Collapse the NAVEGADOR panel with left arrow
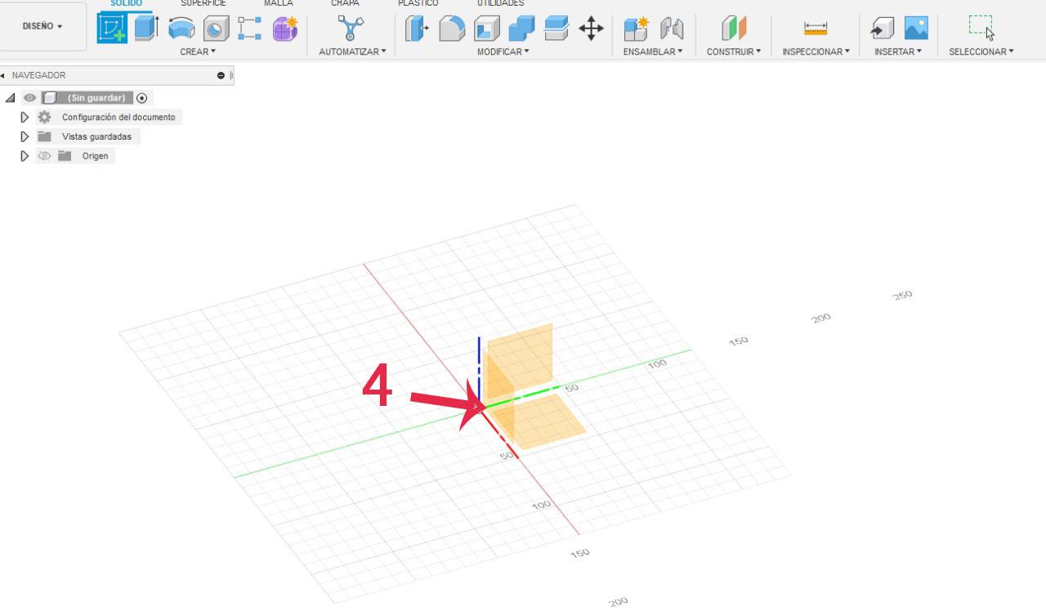The height and width of the screenshot is (615, 1046). click(x=2, y=75)
